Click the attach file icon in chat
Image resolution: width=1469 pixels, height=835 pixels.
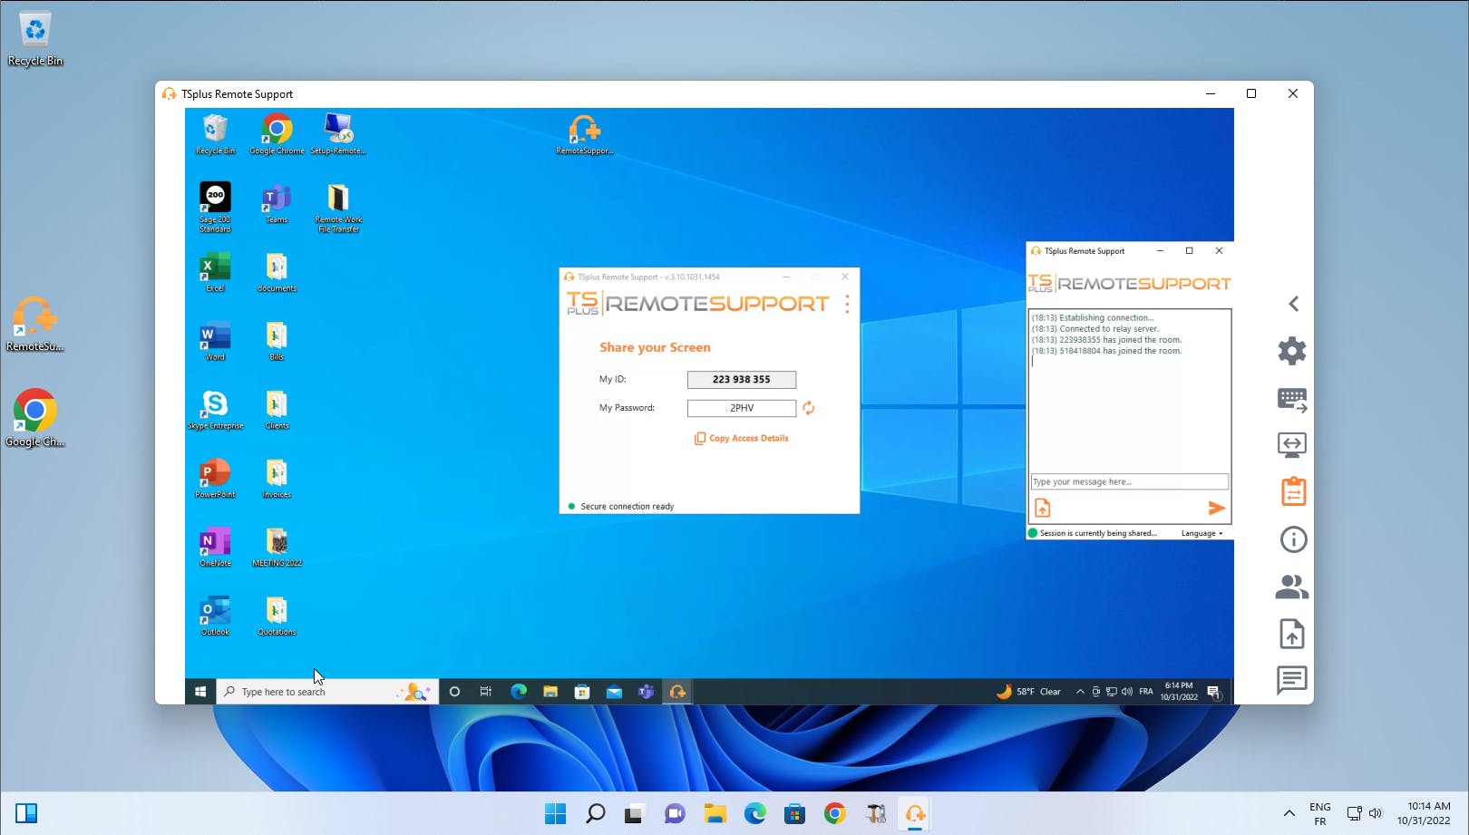tap(1043, 509)
